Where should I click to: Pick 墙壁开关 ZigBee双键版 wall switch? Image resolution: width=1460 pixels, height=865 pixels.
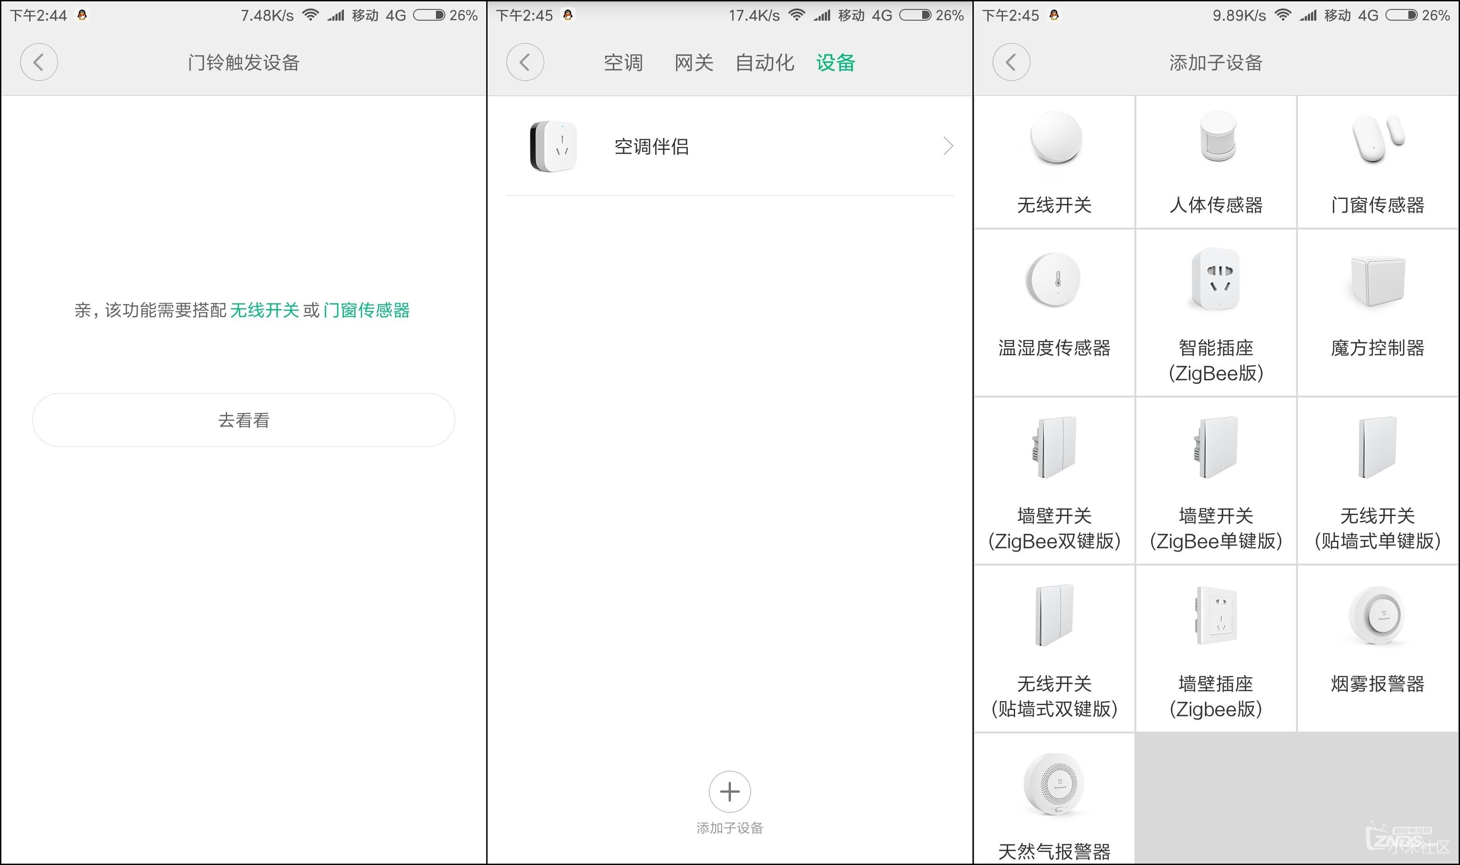click(x=1054, y=448)
